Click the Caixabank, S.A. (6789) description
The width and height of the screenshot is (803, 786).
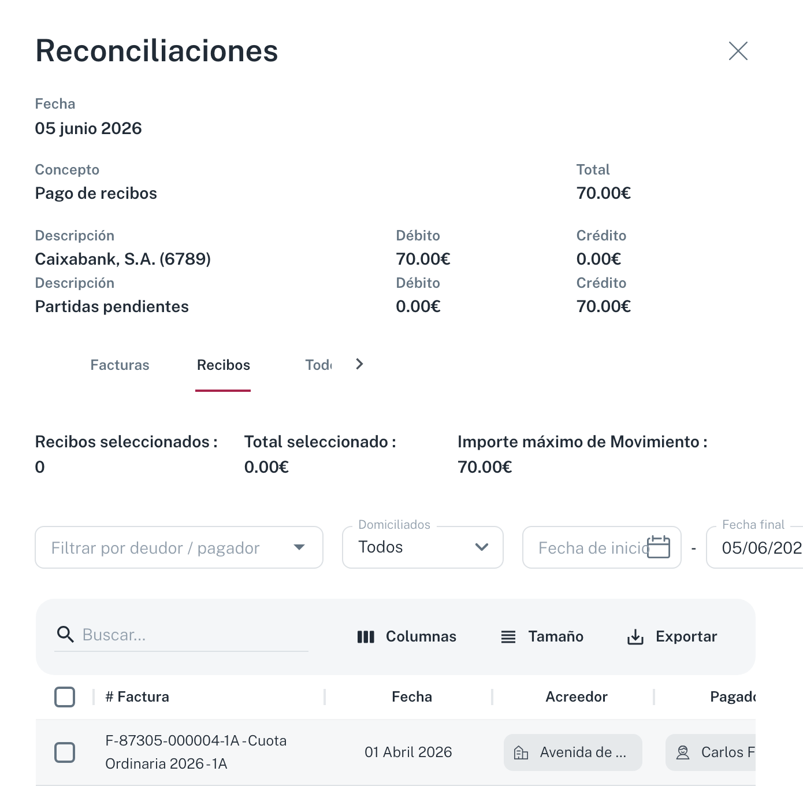tap(123, 259)
